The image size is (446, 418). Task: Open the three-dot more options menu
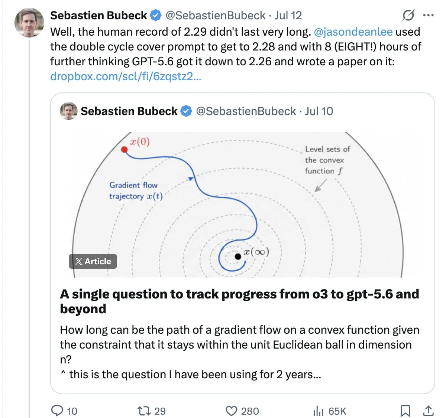[429, 16]
